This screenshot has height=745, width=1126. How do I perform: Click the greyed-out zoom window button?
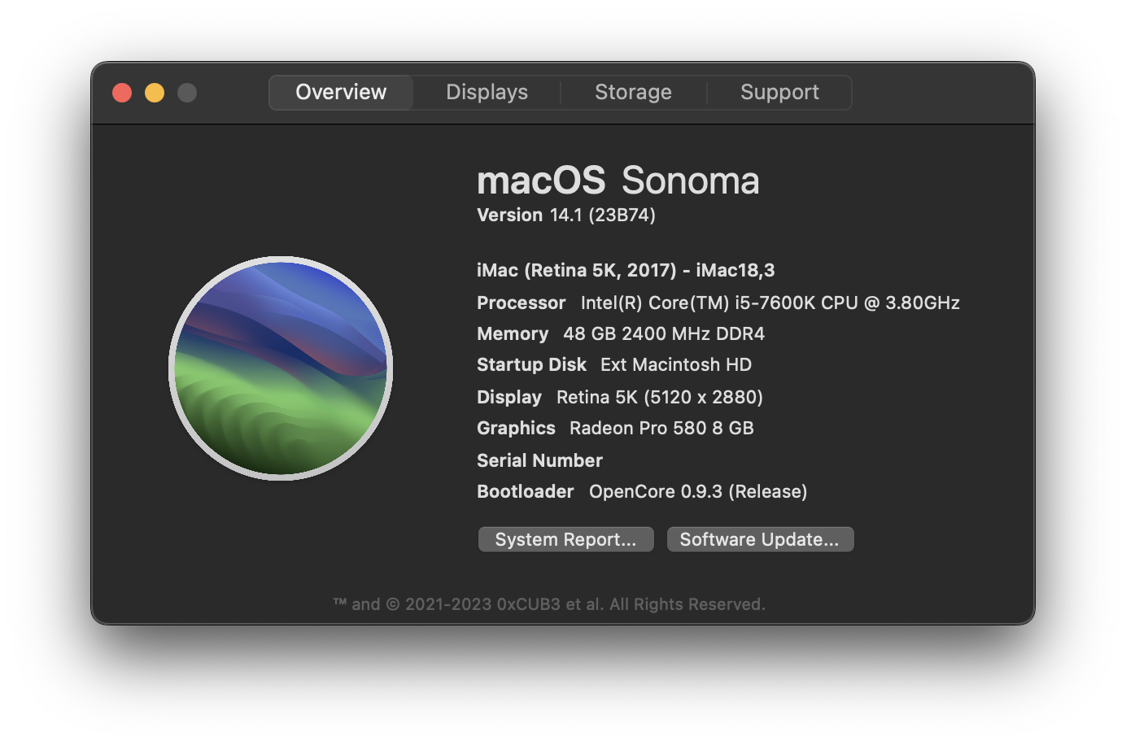187,93
